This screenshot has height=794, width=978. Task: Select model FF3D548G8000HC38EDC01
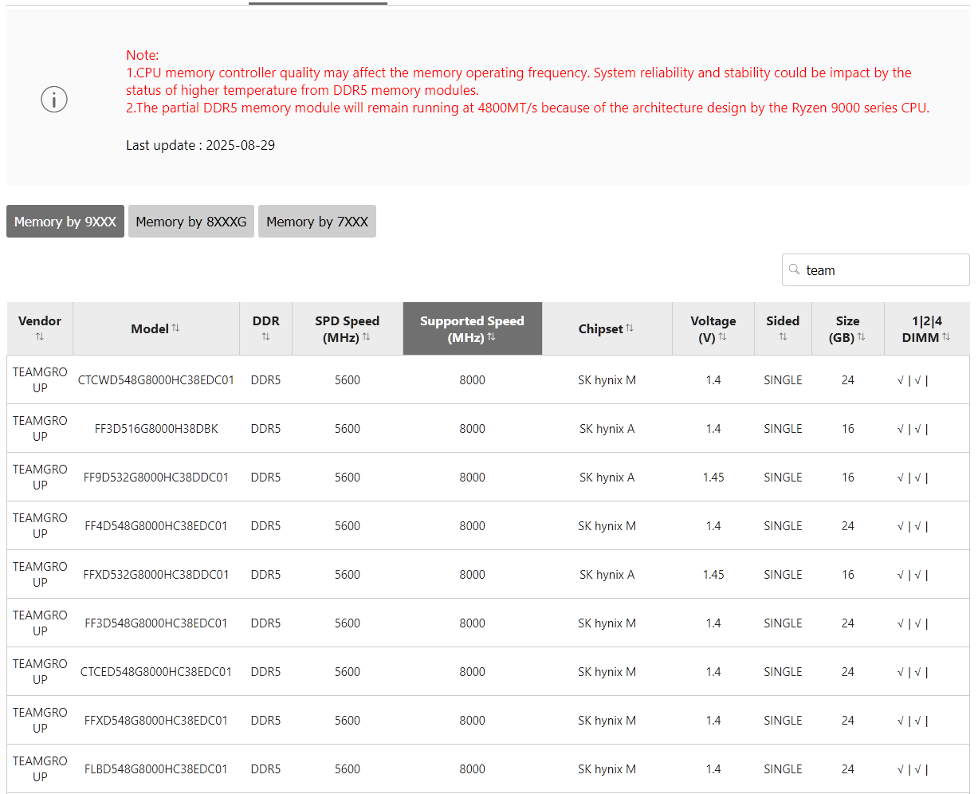coord(156,623)
